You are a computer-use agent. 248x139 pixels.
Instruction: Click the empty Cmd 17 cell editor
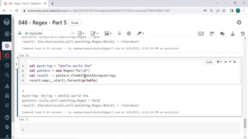[x=130, y=129]
